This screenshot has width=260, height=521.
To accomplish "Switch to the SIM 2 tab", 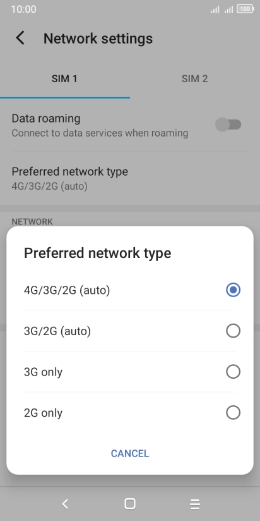I will [x=194, y=79].
